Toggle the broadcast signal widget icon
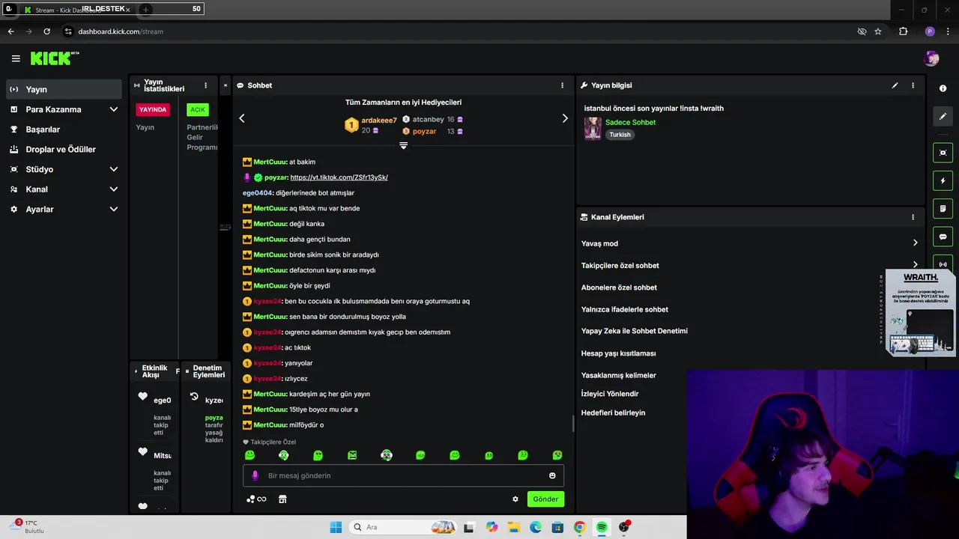The width and height of the screenshot is (959, 539). (x=943, y=264)
